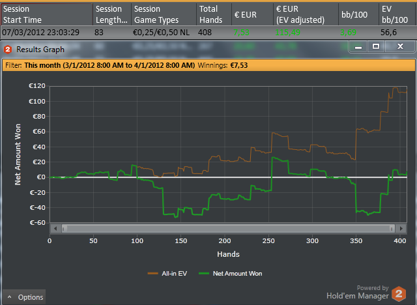Image resolution: width=417 pixels, height=305 pixels.
Task: Click the €0,25/€0,50 NL game type cell
Action: (x=161, y=33)
